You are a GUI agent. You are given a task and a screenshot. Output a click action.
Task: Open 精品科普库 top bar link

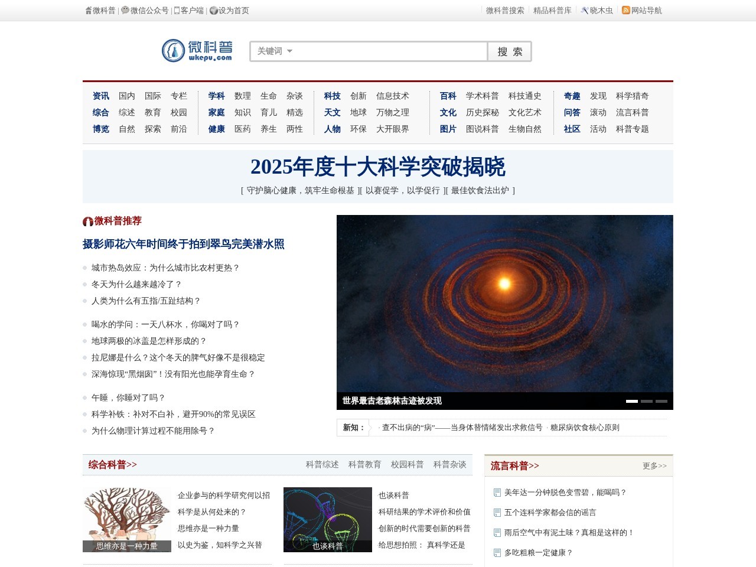[552, 11]
